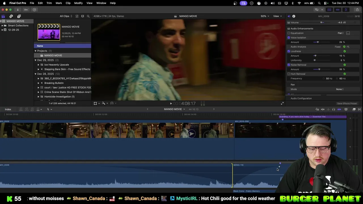This screenshot has width=363, height=204.
Task: Open the enhancements magic wand menu
Action: (x=105, y=103)
